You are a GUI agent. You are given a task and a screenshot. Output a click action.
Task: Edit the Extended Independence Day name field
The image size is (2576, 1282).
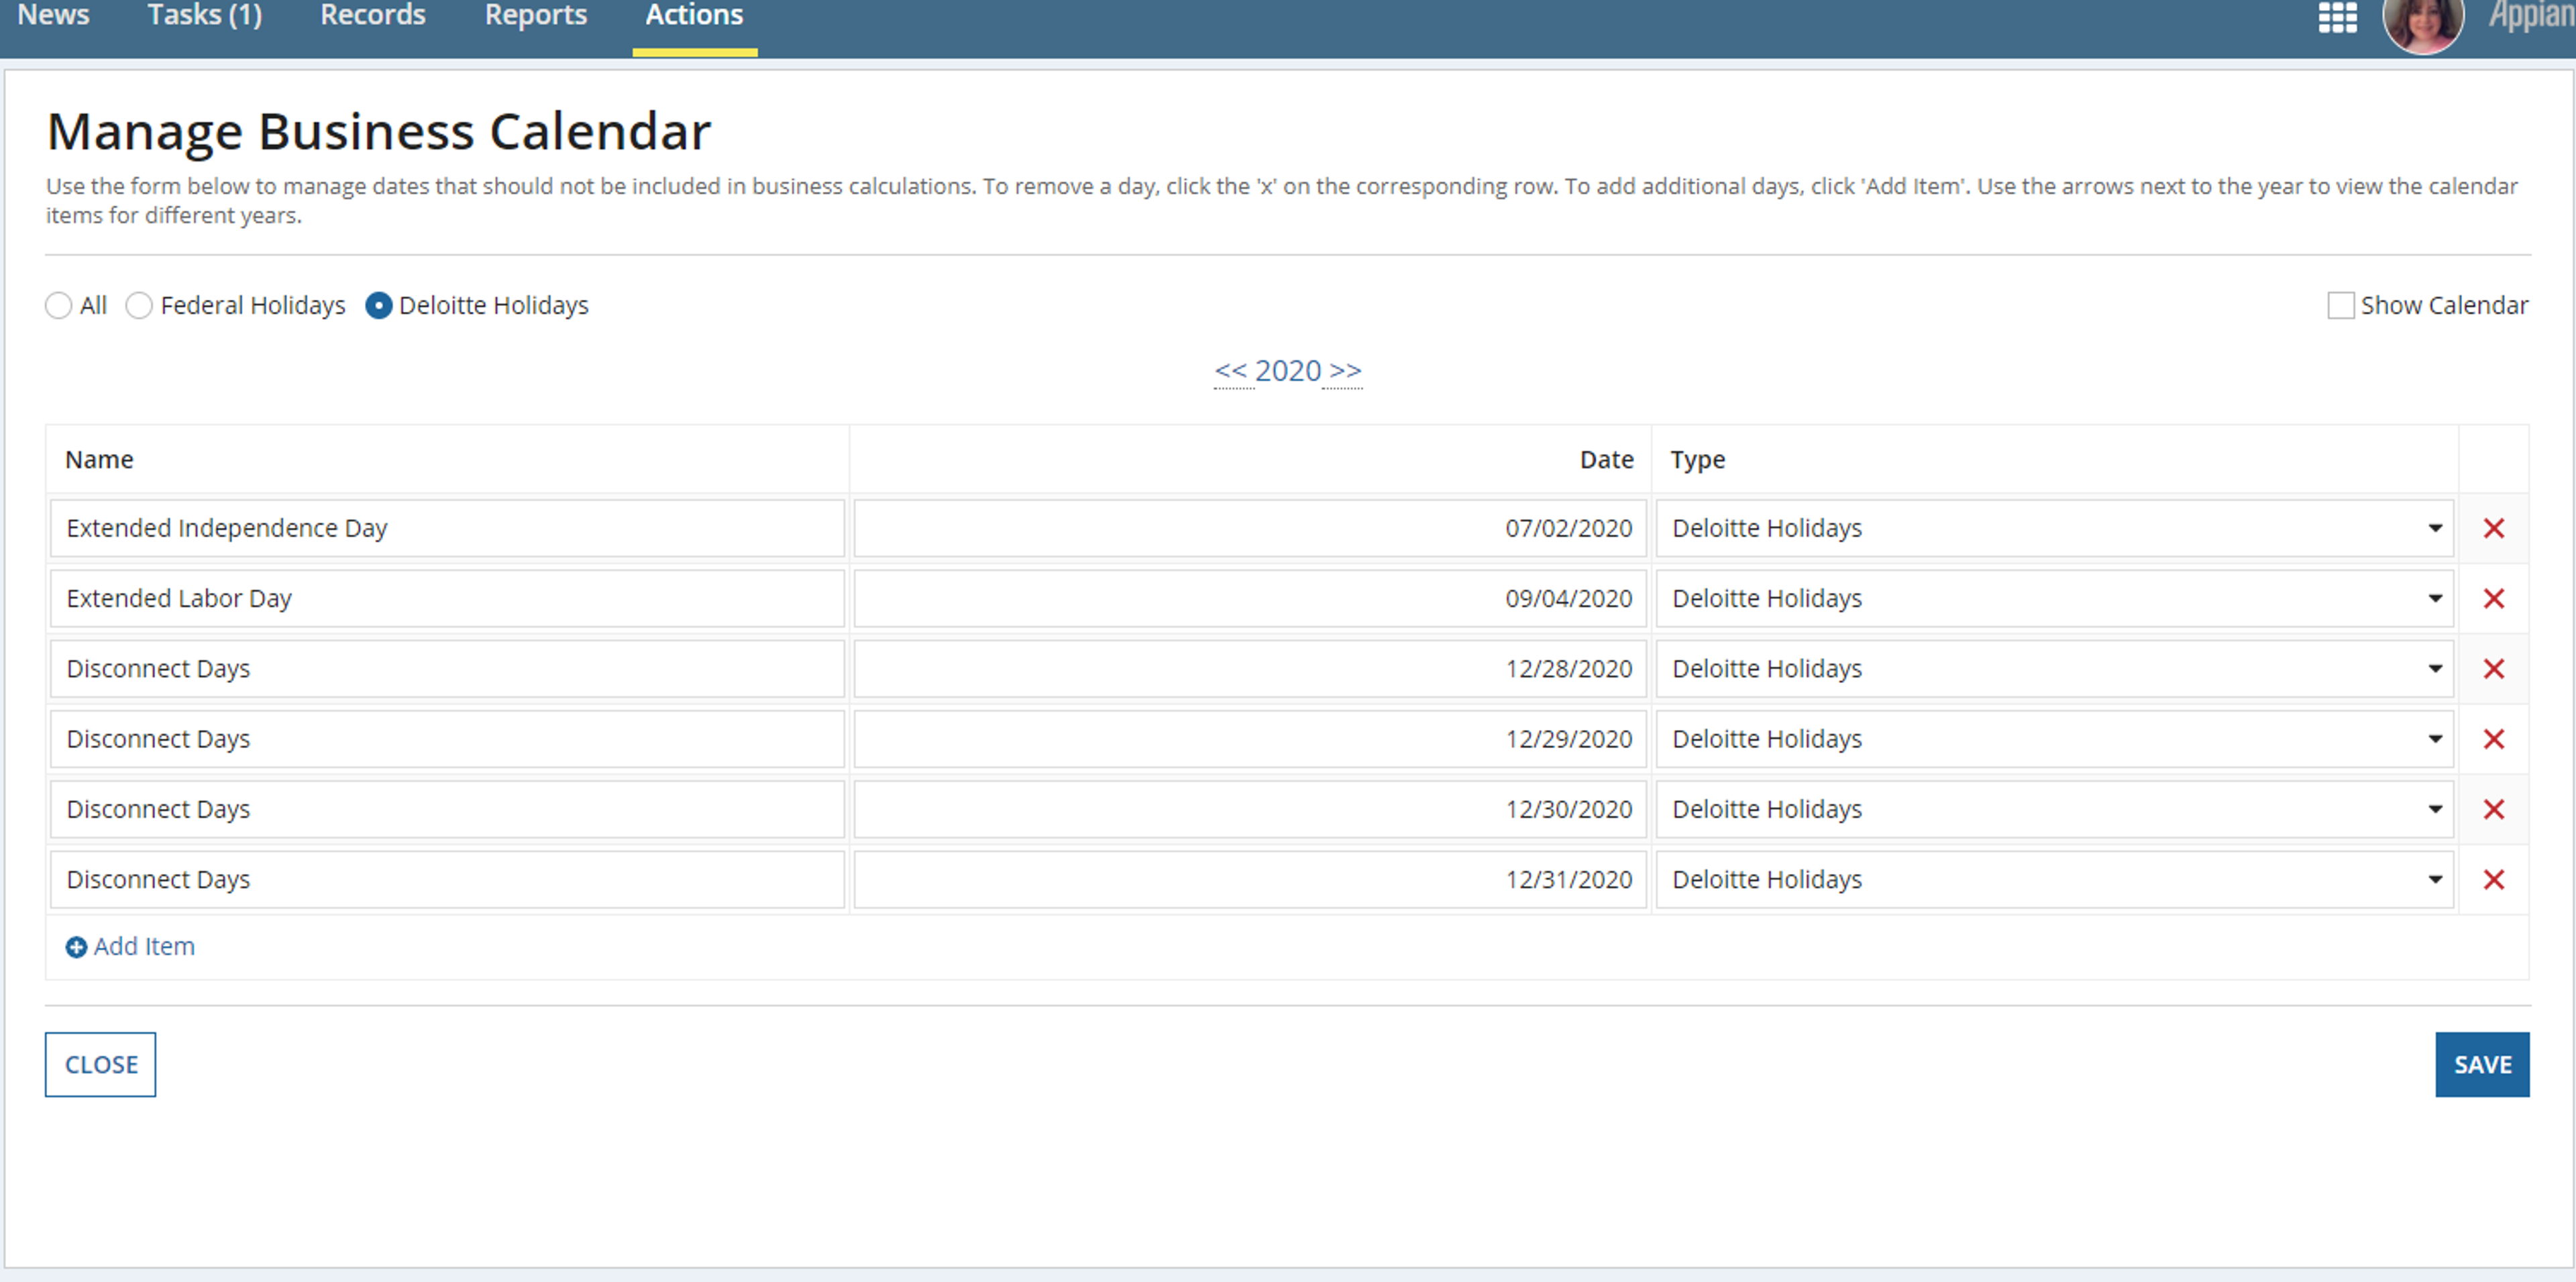click(447, 528)
